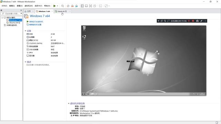221x124 pixels.
Task: Toggle the thumbnail bar toolbar icon
Action: (x=86, y=6)
